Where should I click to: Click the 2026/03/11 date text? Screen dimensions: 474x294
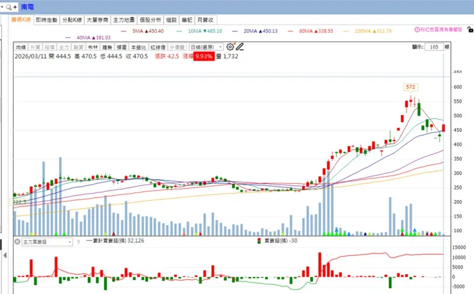(31, 56)
